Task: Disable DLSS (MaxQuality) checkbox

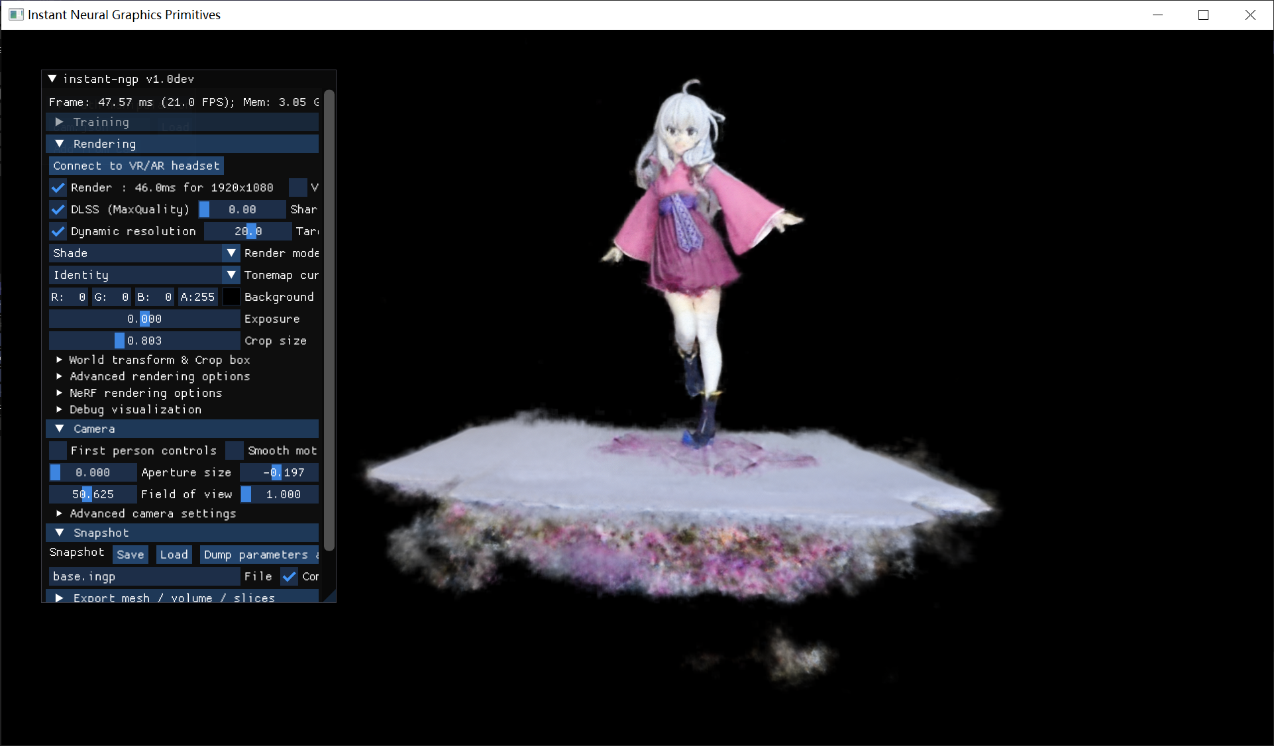Action: click(58, 209)
